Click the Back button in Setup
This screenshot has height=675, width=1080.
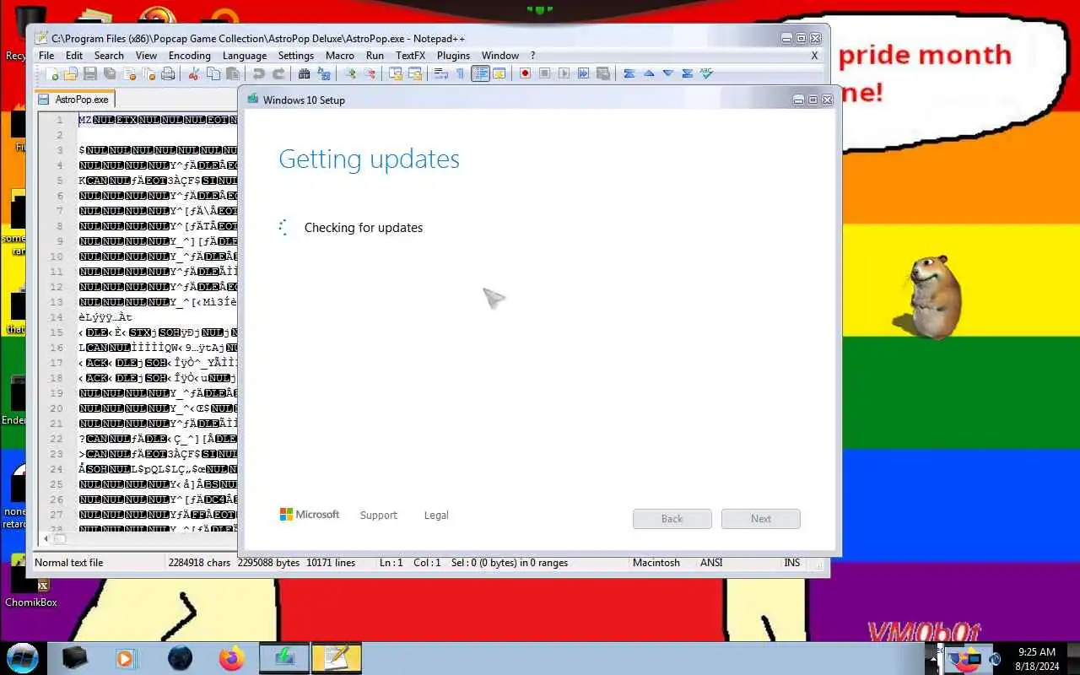tap(672, 519)
